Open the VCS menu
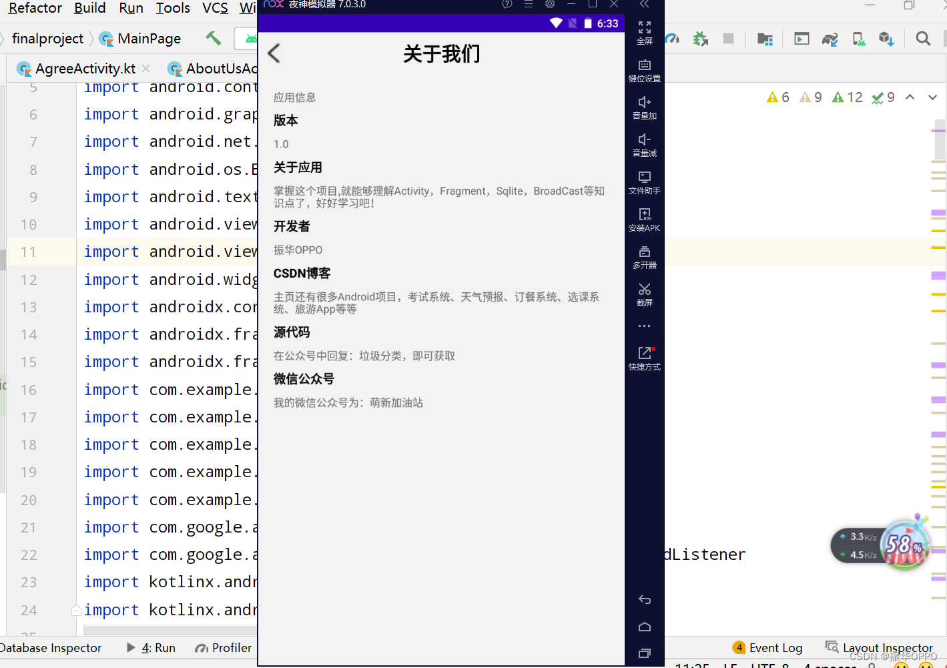The height and width of the screenshot is (668, 947). [215, 8]
